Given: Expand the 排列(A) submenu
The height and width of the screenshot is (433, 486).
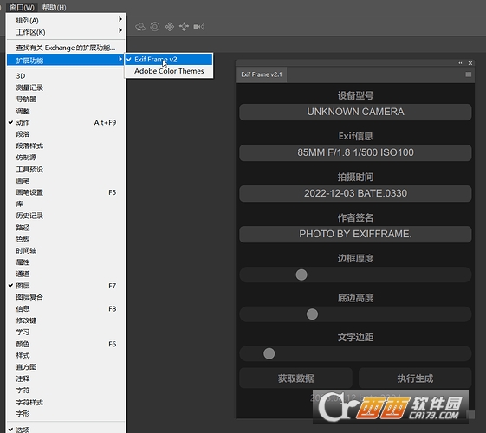Looking at the screenshot, I should 66,20.
